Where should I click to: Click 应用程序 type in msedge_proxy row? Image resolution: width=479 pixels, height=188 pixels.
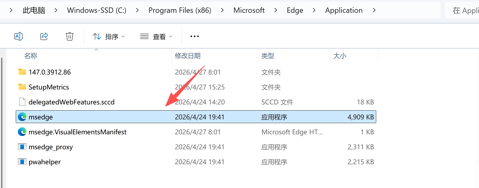click(x=274, y=147)
